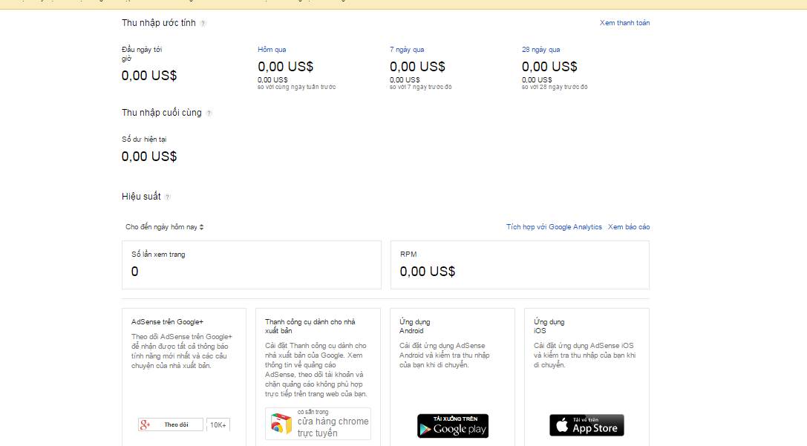807x446 pixels.
Task: Click help icon beside Thu nhập ước tính
Action: pyautogui.click(x=203, y=24)
